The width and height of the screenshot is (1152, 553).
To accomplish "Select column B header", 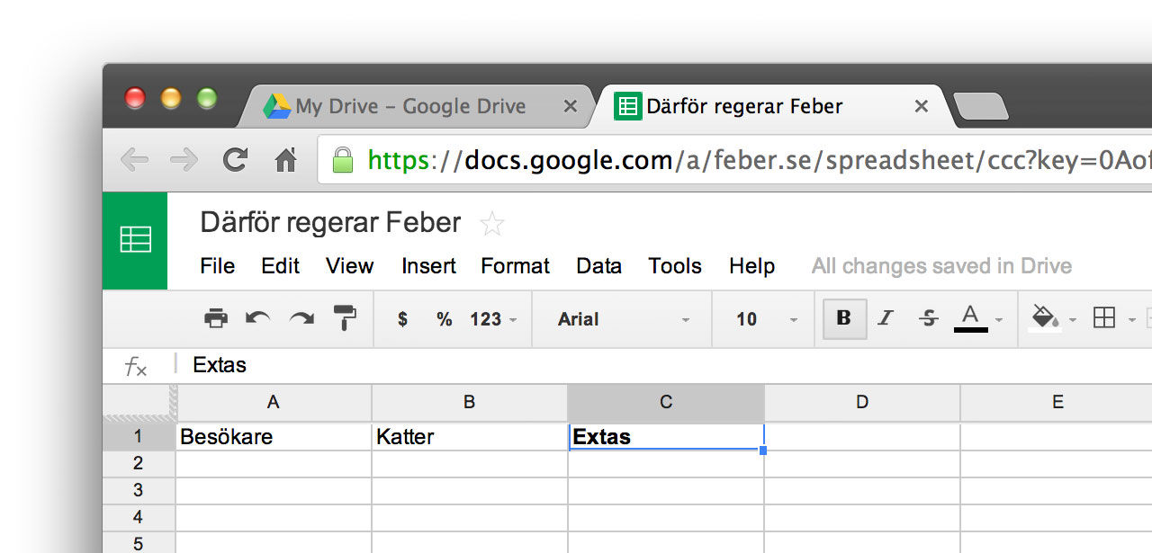I will point(470,403).
